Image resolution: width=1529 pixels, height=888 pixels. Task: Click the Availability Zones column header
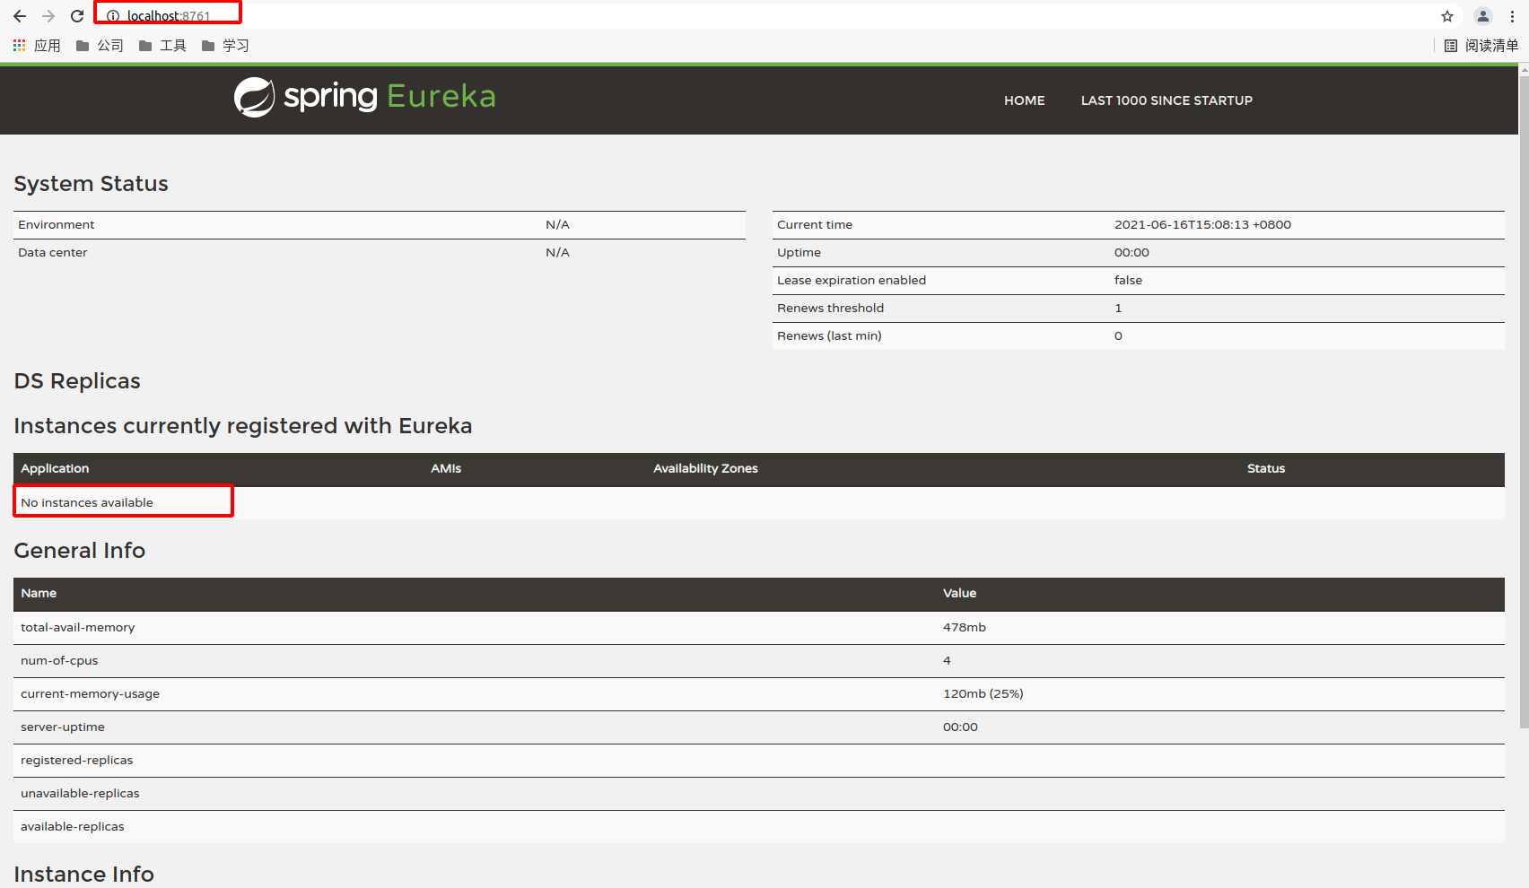705,469
